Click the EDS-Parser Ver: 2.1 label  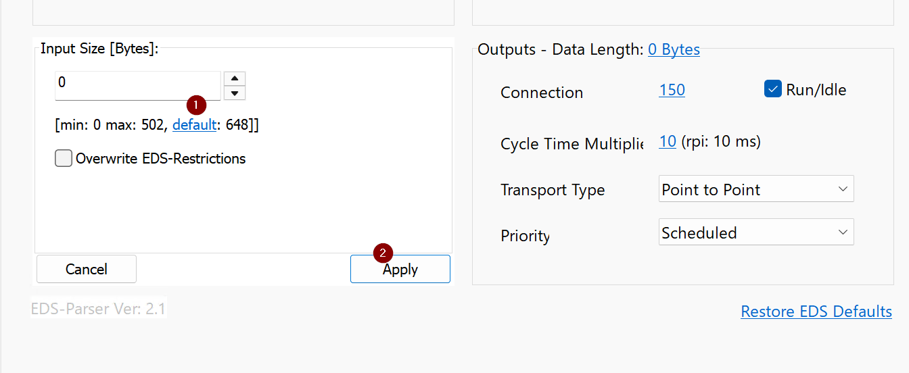coord(99,309)
